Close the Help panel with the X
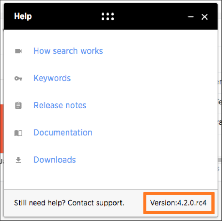The width and height of the screenshot is (222, 221). (205, 17)
